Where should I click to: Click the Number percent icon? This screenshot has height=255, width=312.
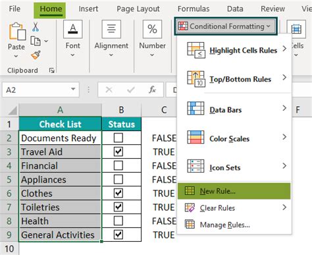coord(152,29)
